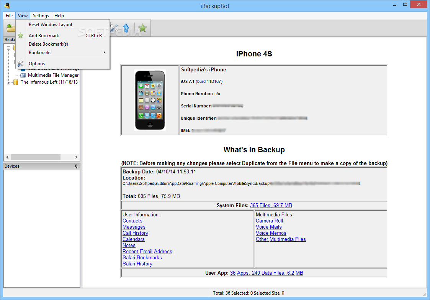Click right arrow of backups horizontal scrollbar

click(x=76, y=157)
